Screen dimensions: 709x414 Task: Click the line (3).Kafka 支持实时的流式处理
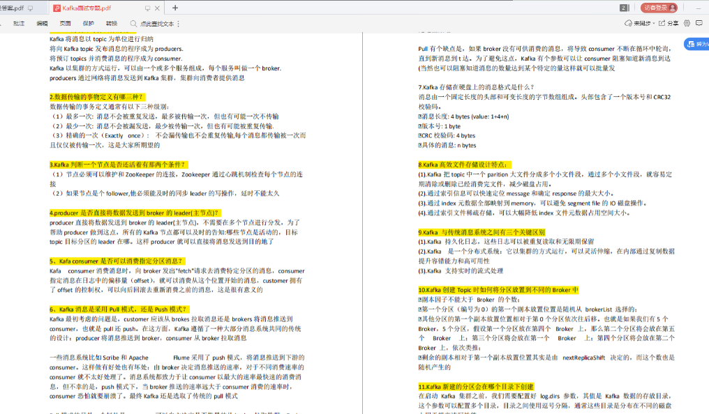point(461,271)
